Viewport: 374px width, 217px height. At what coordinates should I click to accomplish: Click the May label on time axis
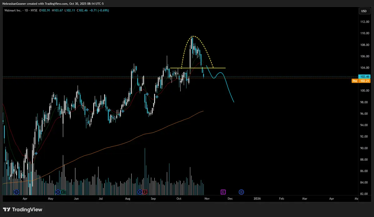[51, 198]
